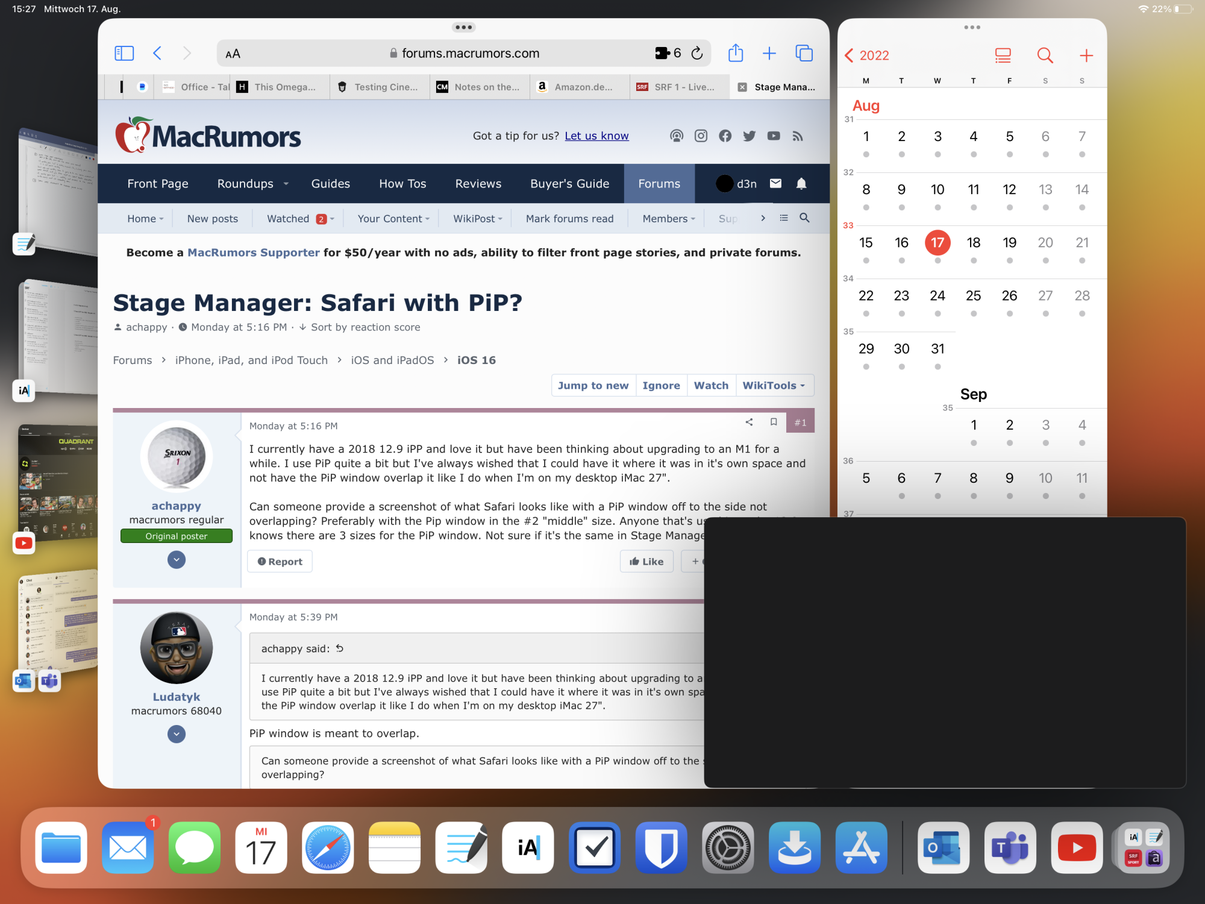Open the Buyer's Guide nav item
Image resolution: width=1205 pixels, height=904 pixels.
pyautogui.click(x=569, y=184)
